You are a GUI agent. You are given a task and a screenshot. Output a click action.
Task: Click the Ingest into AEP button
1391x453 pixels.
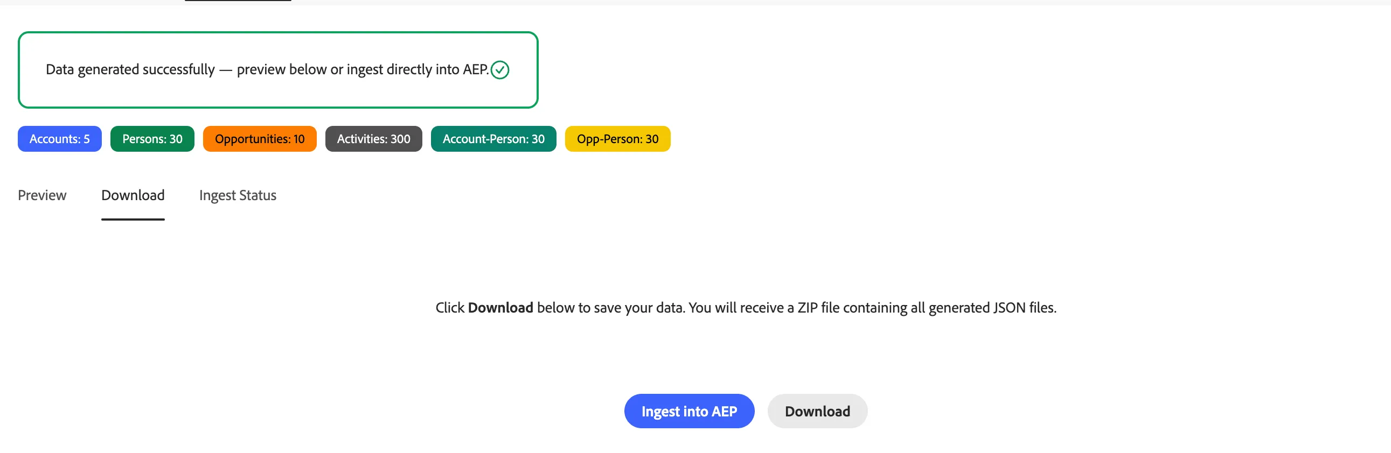pos(689,412)
